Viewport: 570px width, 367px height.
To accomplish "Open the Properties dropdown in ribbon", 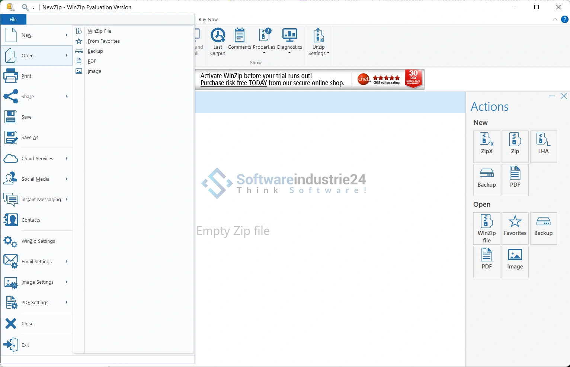I will 264,53.
